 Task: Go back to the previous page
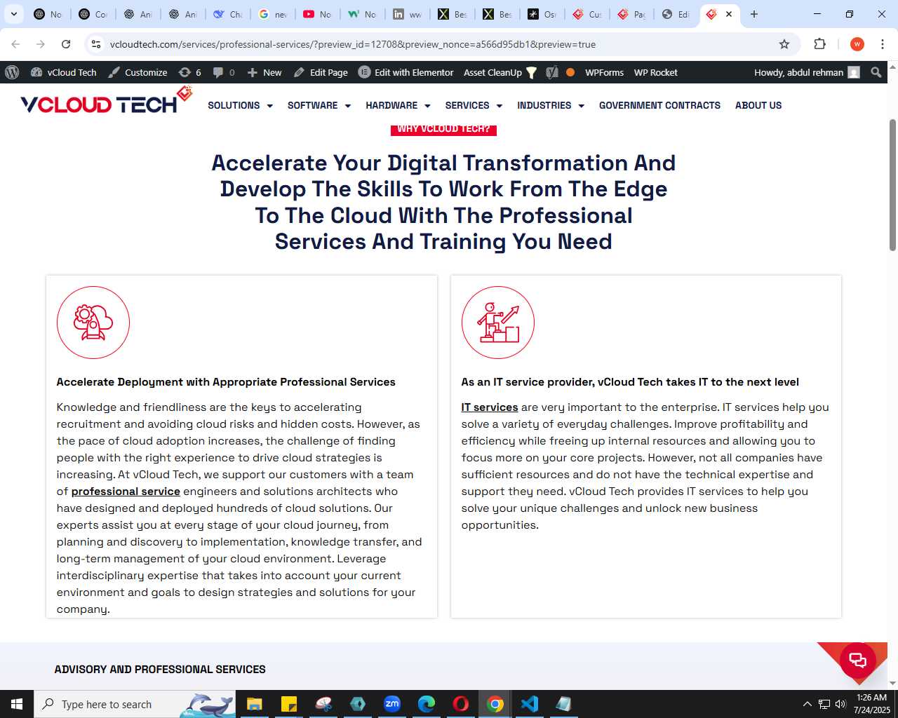(x=15, y=44)
